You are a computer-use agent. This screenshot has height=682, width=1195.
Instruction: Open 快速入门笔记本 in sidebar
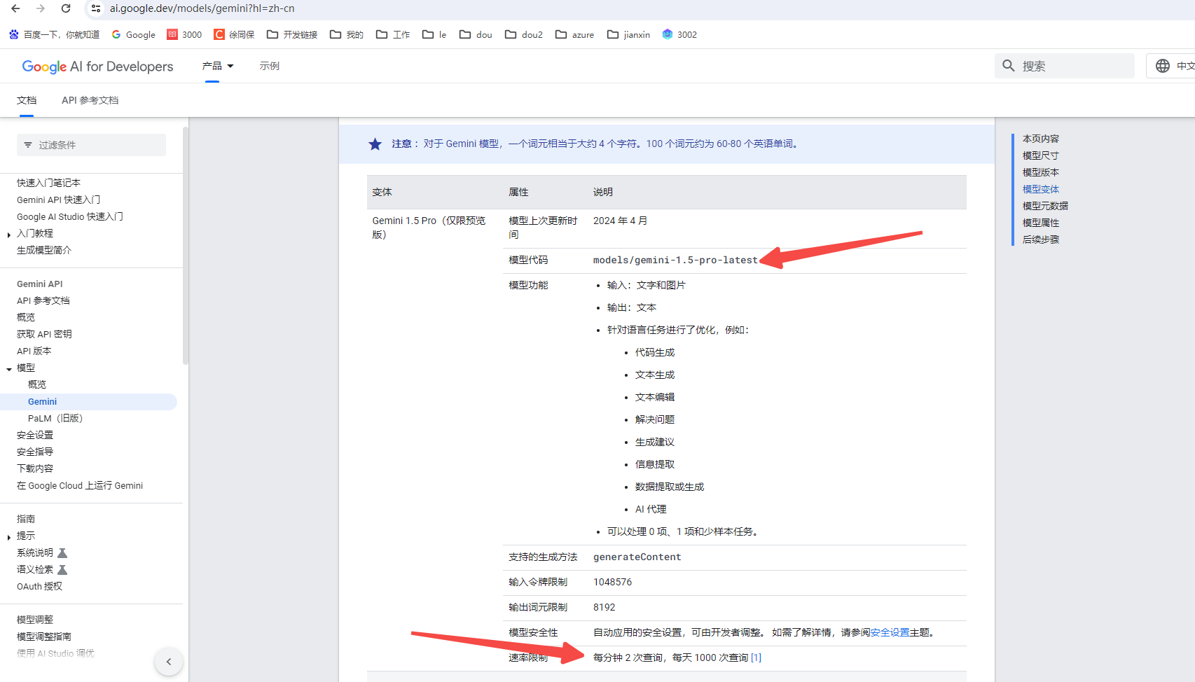[x=48, y=183]
